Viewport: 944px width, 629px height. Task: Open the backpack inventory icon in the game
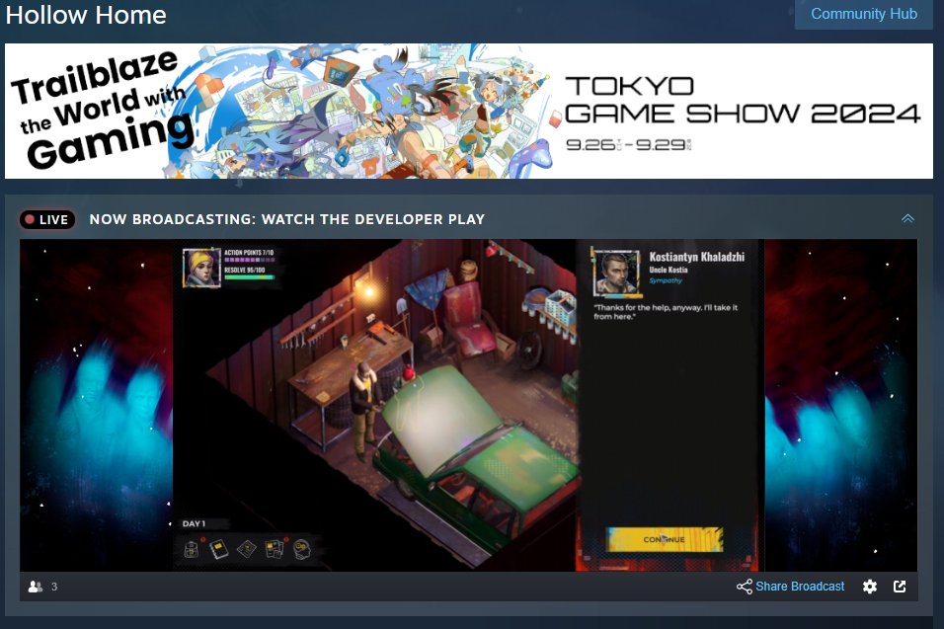click(192, 549)
